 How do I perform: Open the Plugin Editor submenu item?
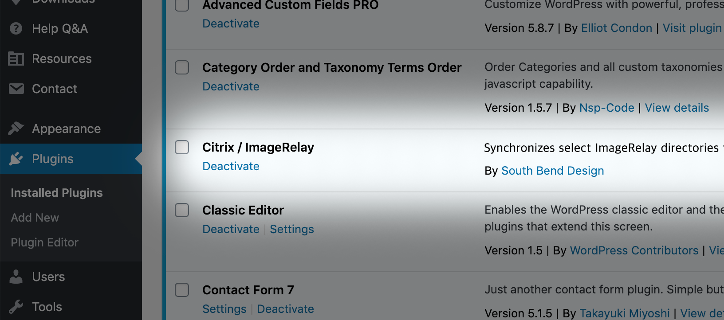coord(44,242)
